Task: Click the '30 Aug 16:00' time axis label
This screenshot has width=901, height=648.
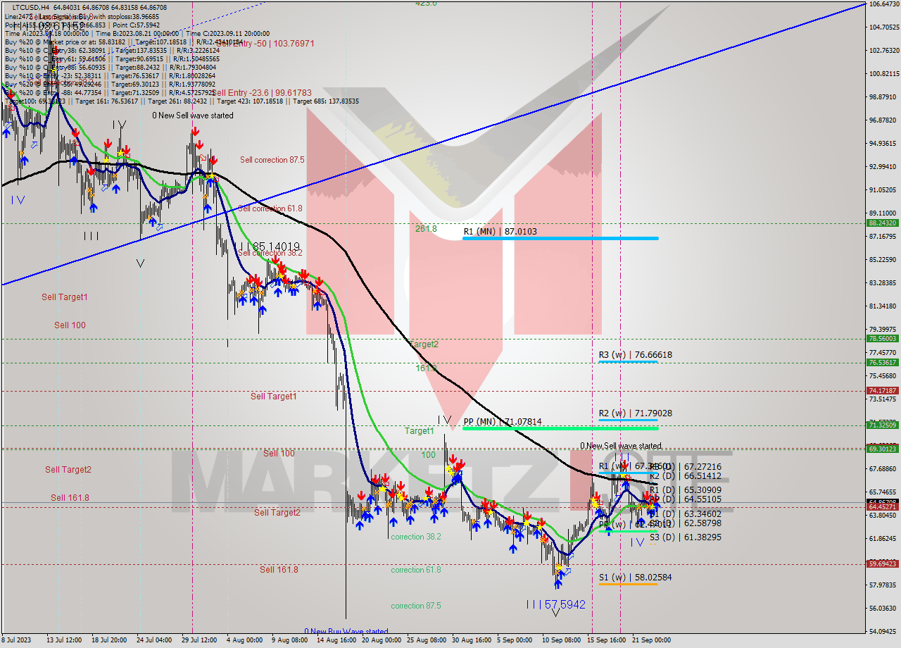Action: (x=472, y=641)
